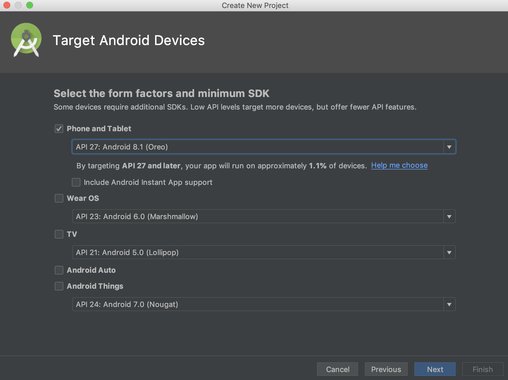Click the dropdown arrow next to API 27
Screen dimensions: 508x380
point(449,147)
